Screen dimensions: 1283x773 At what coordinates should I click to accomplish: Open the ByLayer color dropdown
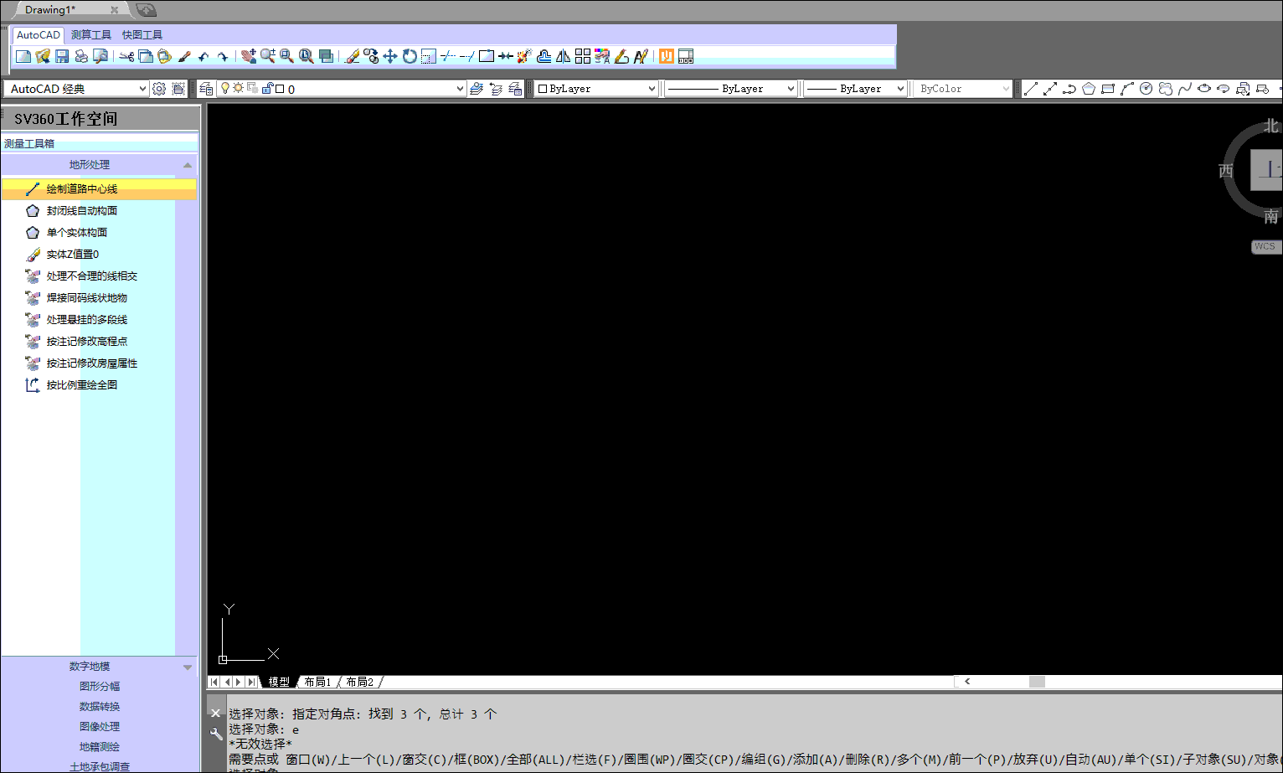[652, 89]
